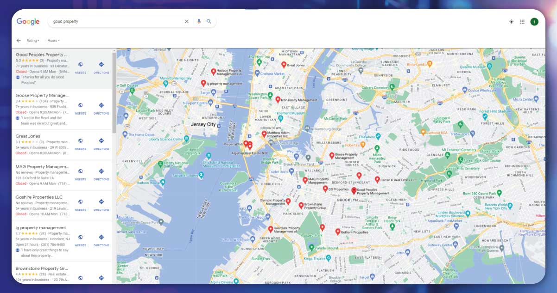Select the Gotham Properties map pin
The width and height of the screenshot is (557, 293).
(338, 232)
